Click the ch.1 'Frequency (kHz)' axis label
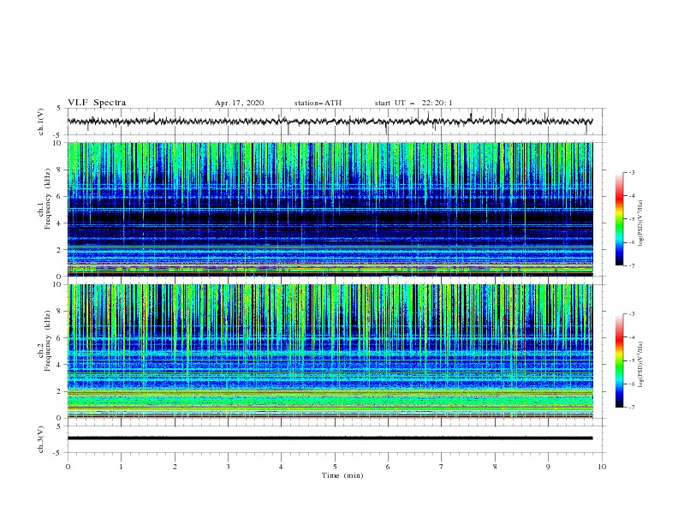This screenshot has width=678, height=524. [48, 199]
